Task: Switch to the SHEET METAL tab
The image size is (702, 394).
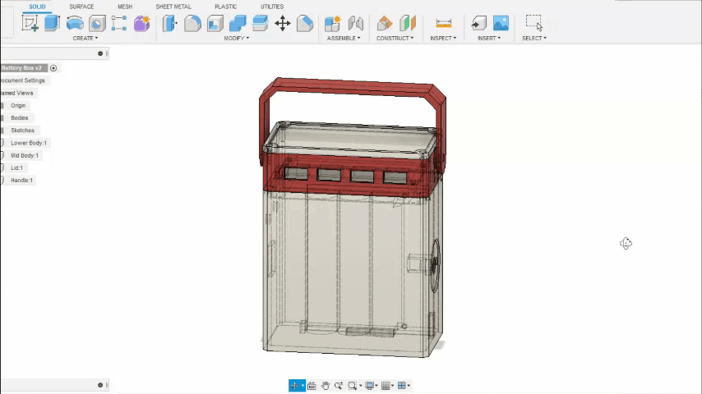Action: coord(173,7)
